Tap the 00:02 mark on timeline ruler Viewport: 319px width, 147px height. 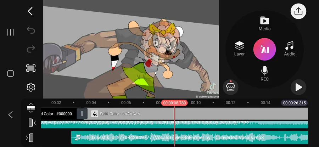point(56,103)
